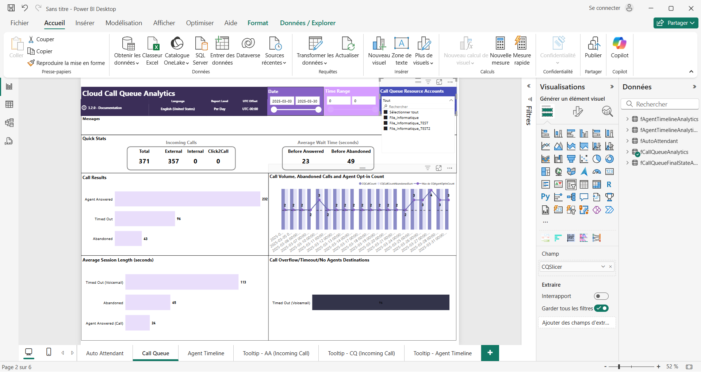The image size is (701, 372).
Task: Click the undo arrow in title bar
Action: point(25,8)
